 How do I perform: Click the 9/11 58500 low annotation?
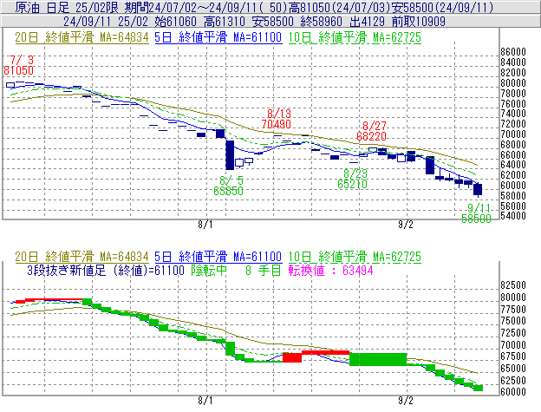477,213
